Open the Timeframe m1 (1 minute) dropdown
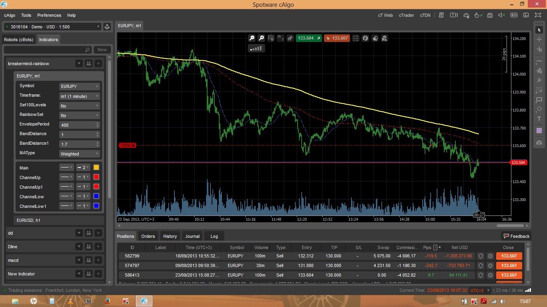Image resolution: width=547 pixels, height=307 pixels. pos(79,96)
